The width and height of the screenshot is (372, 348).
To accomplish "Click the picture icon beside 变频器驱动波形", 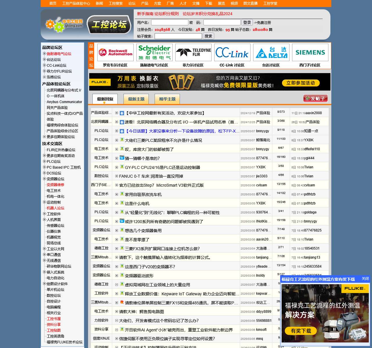I will tap(122, 275).
